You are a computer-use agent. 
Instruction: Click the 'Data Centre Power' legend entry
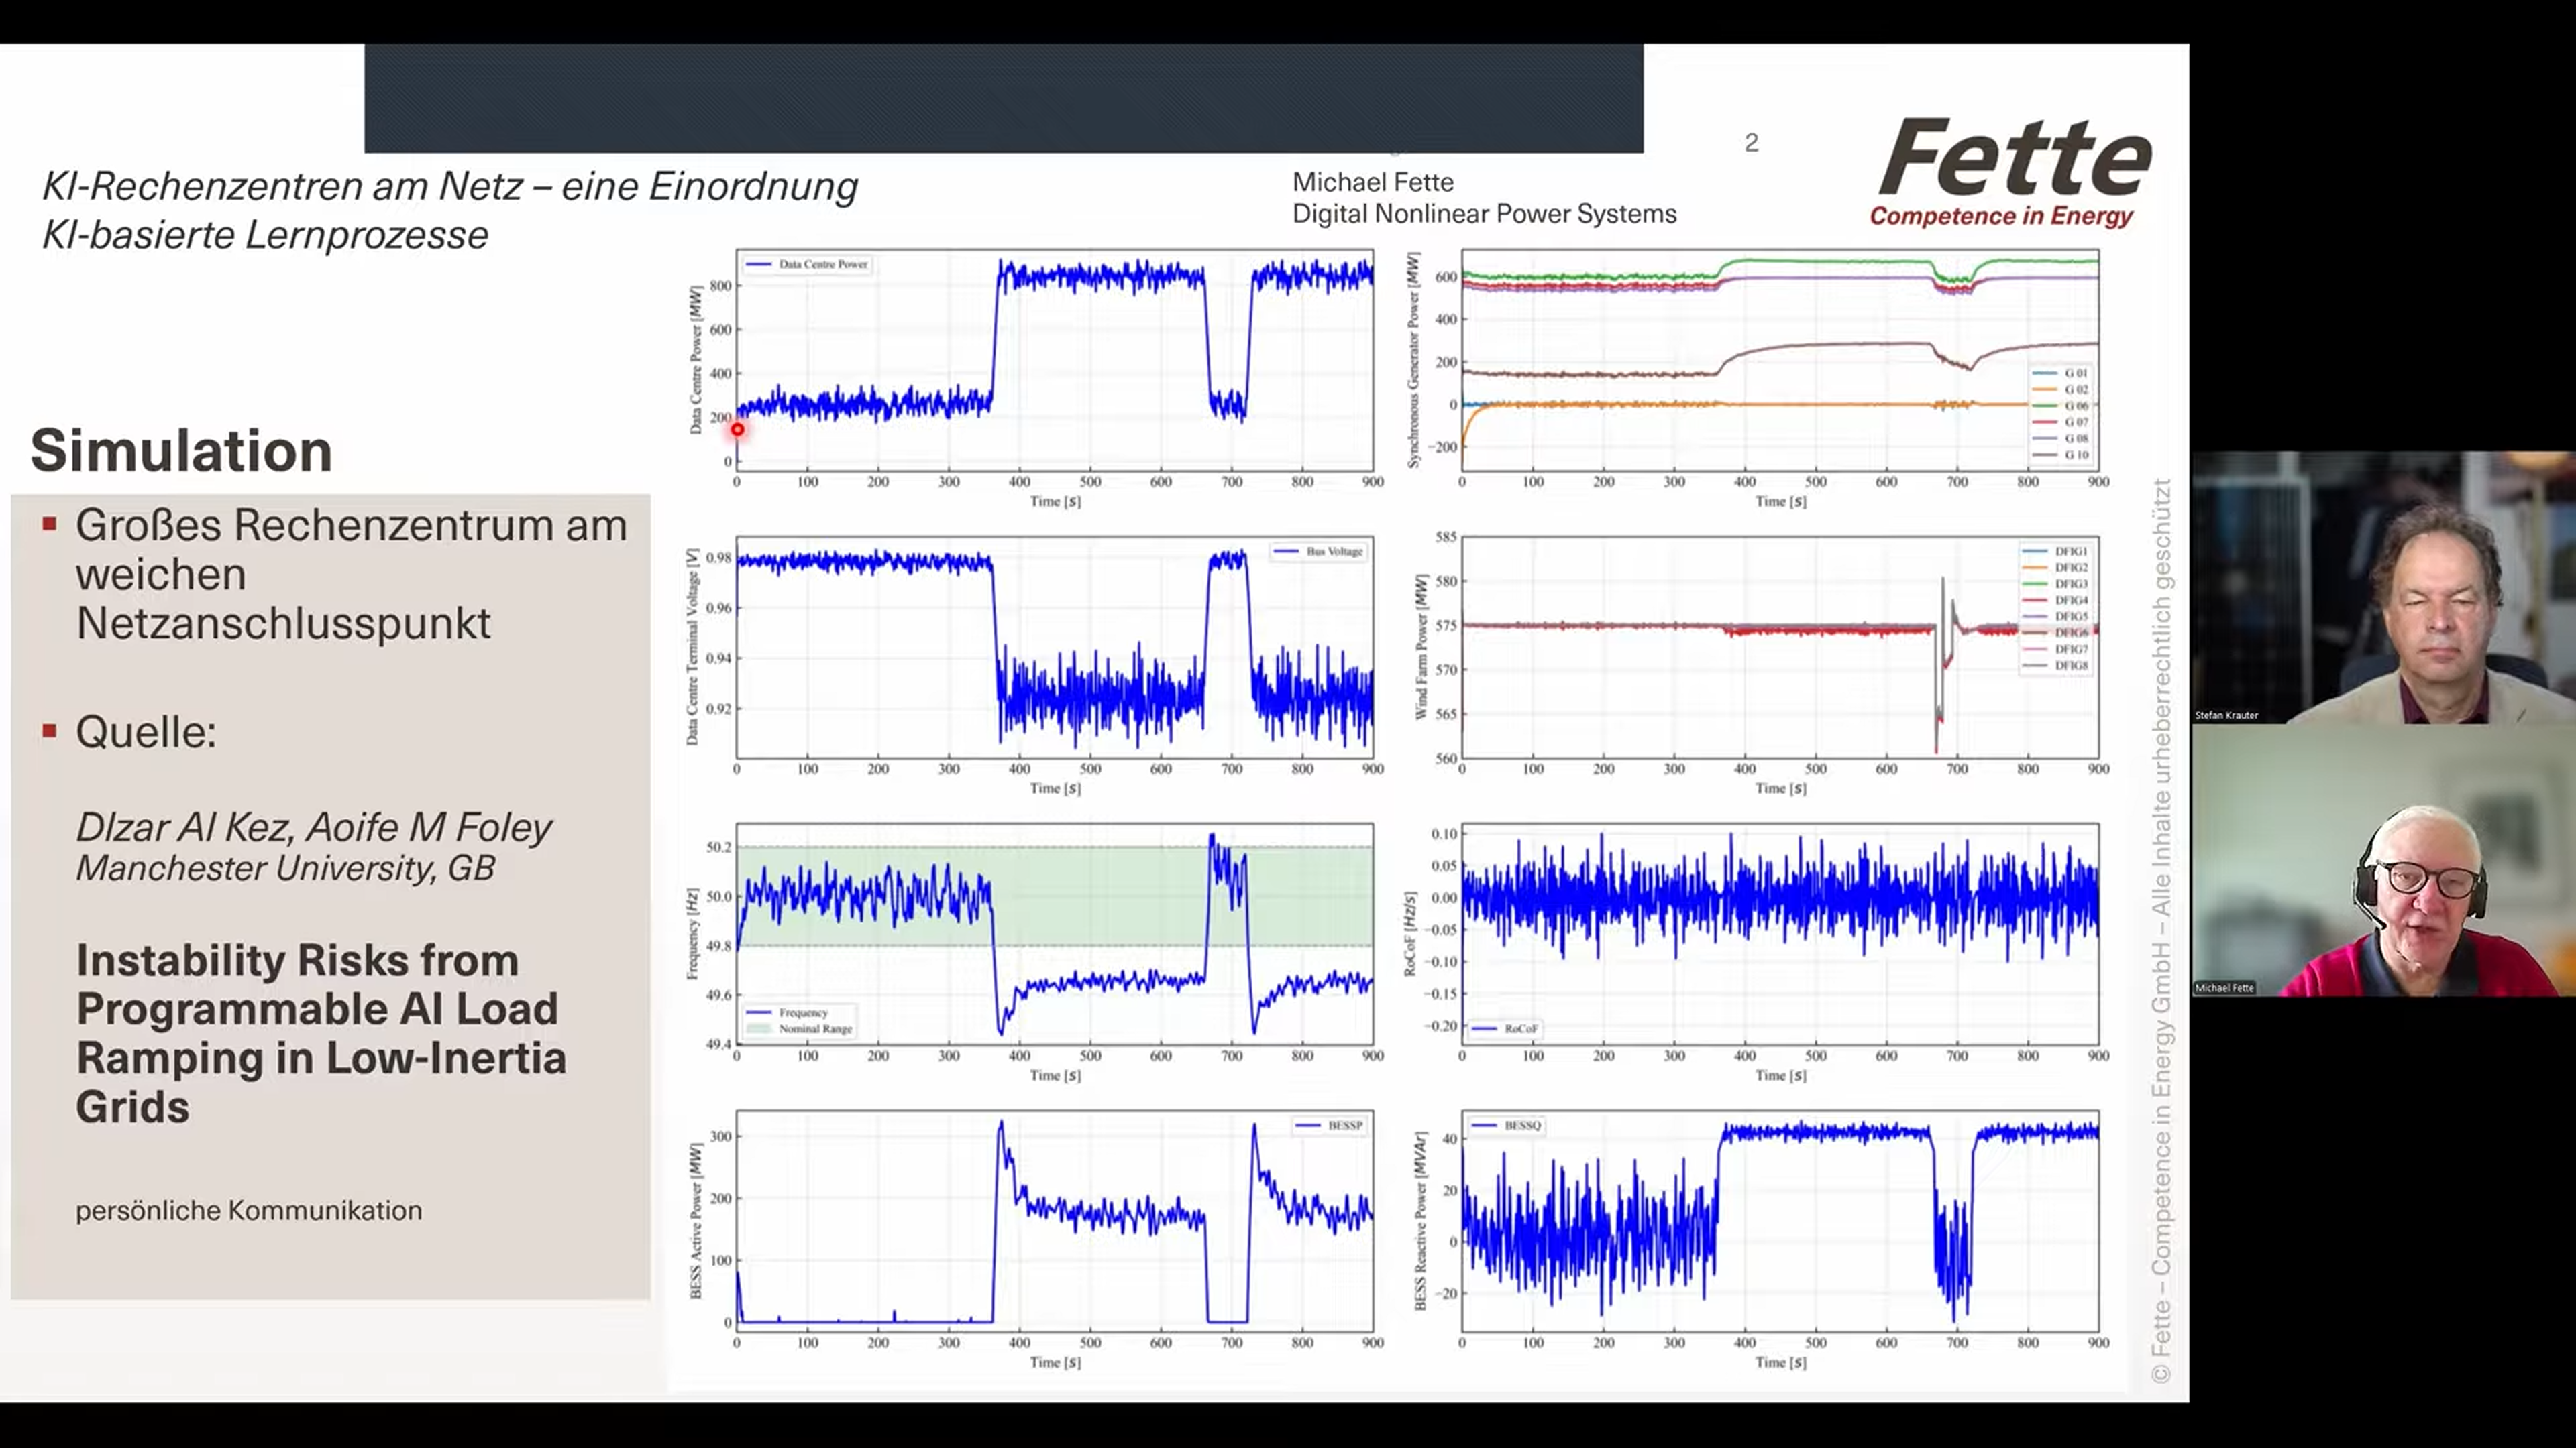[x=807, y=265]
